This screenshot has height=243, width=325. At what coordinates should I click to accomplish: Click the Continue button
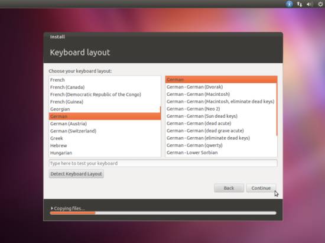pos(261,188)
